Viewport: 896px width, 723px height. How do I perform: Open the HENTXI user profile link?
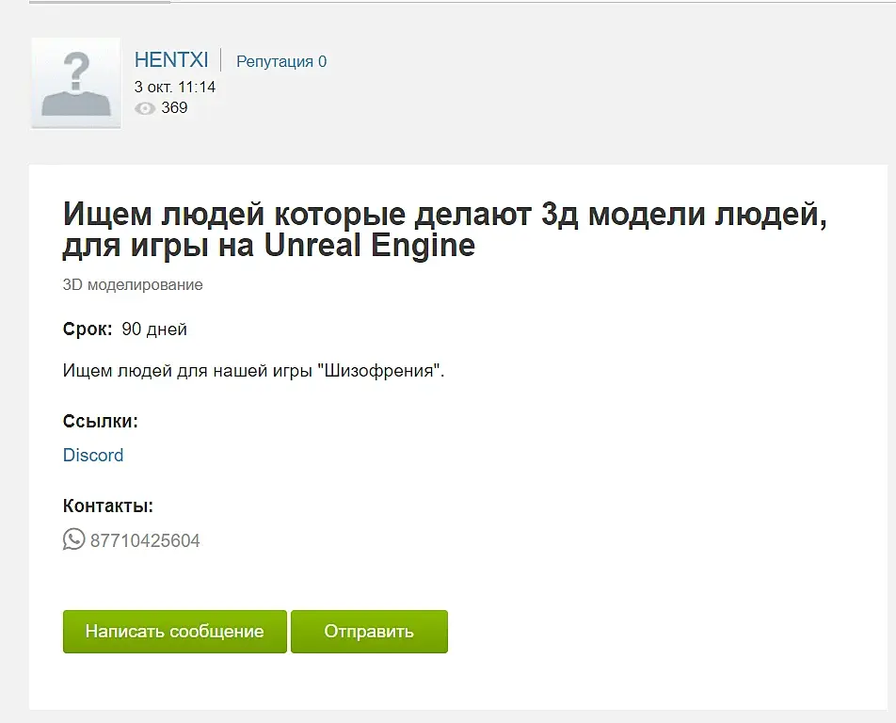point(171,60)
